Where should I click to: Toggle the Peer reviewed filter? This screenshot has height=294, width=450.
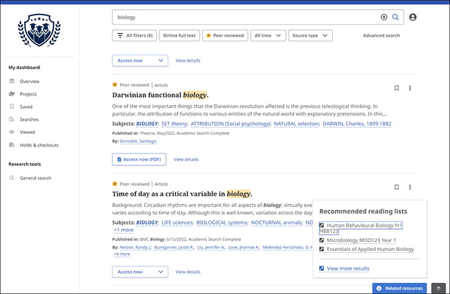(225, 35)
